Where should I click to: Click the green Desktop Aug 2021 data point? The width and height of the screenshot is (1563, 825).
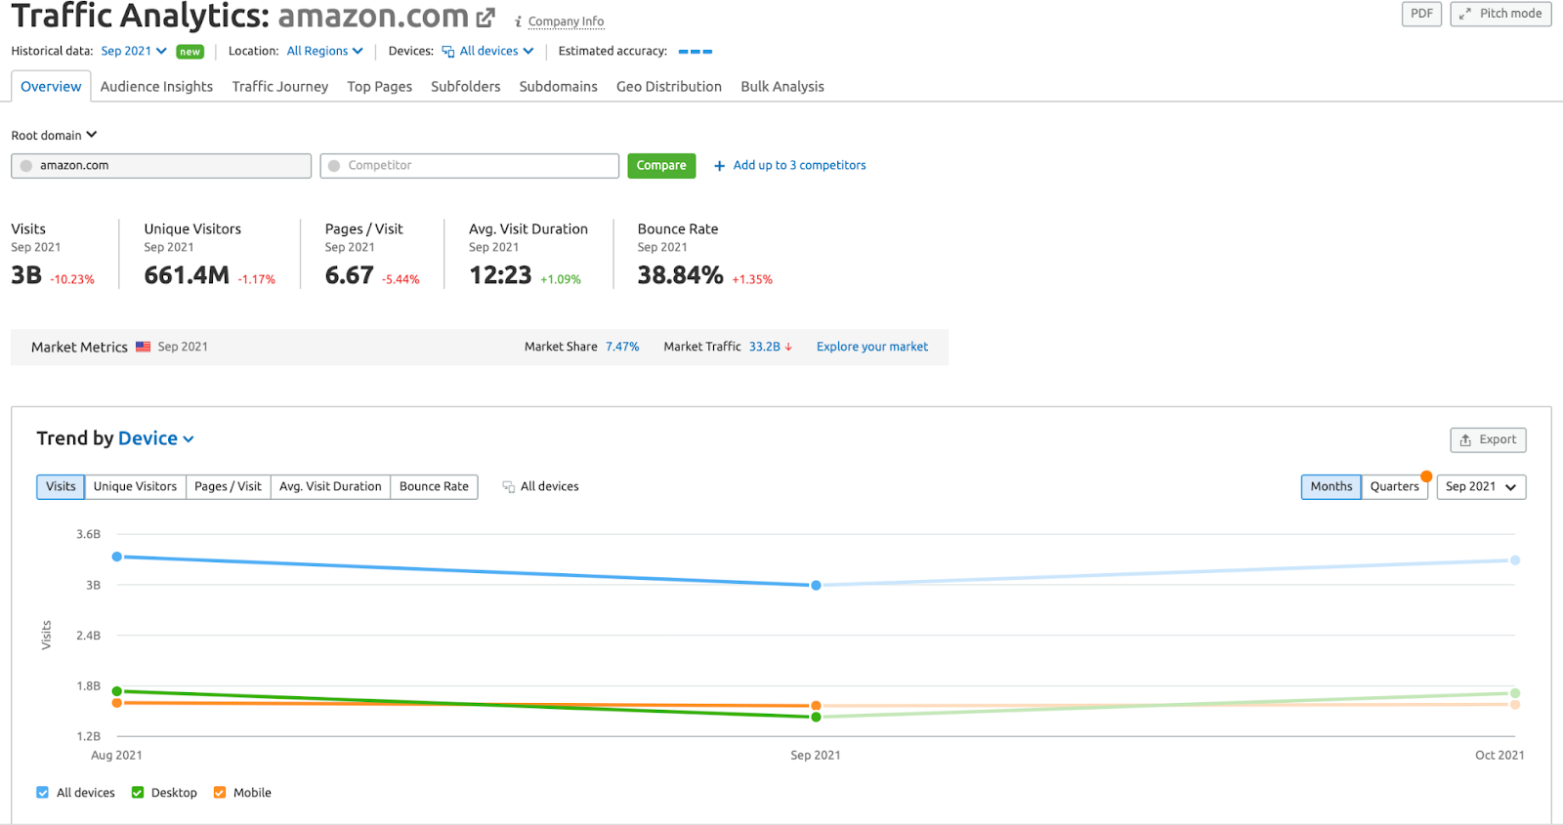point(117,691)
